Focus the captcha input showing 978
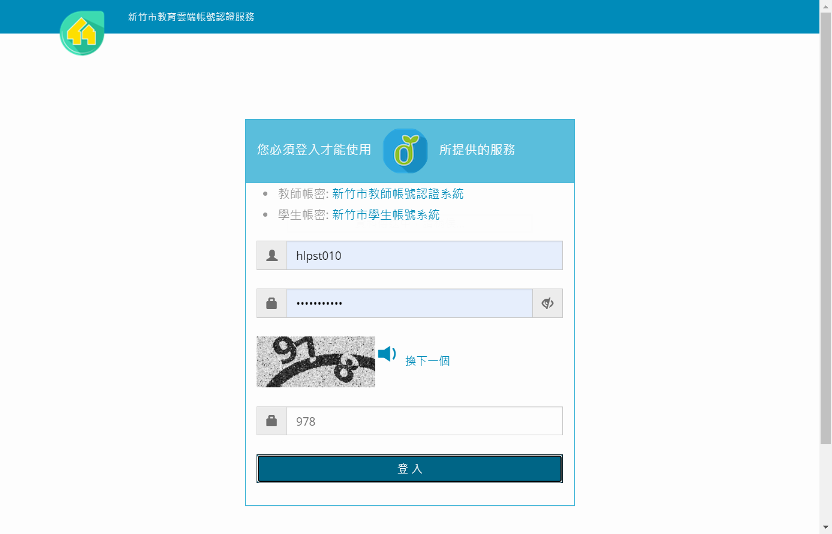Screen dimensions: 832x534 424,421
